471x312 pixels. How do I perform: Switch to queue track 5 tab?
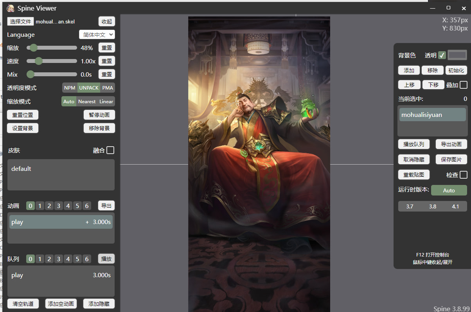[x=77, y=259]
